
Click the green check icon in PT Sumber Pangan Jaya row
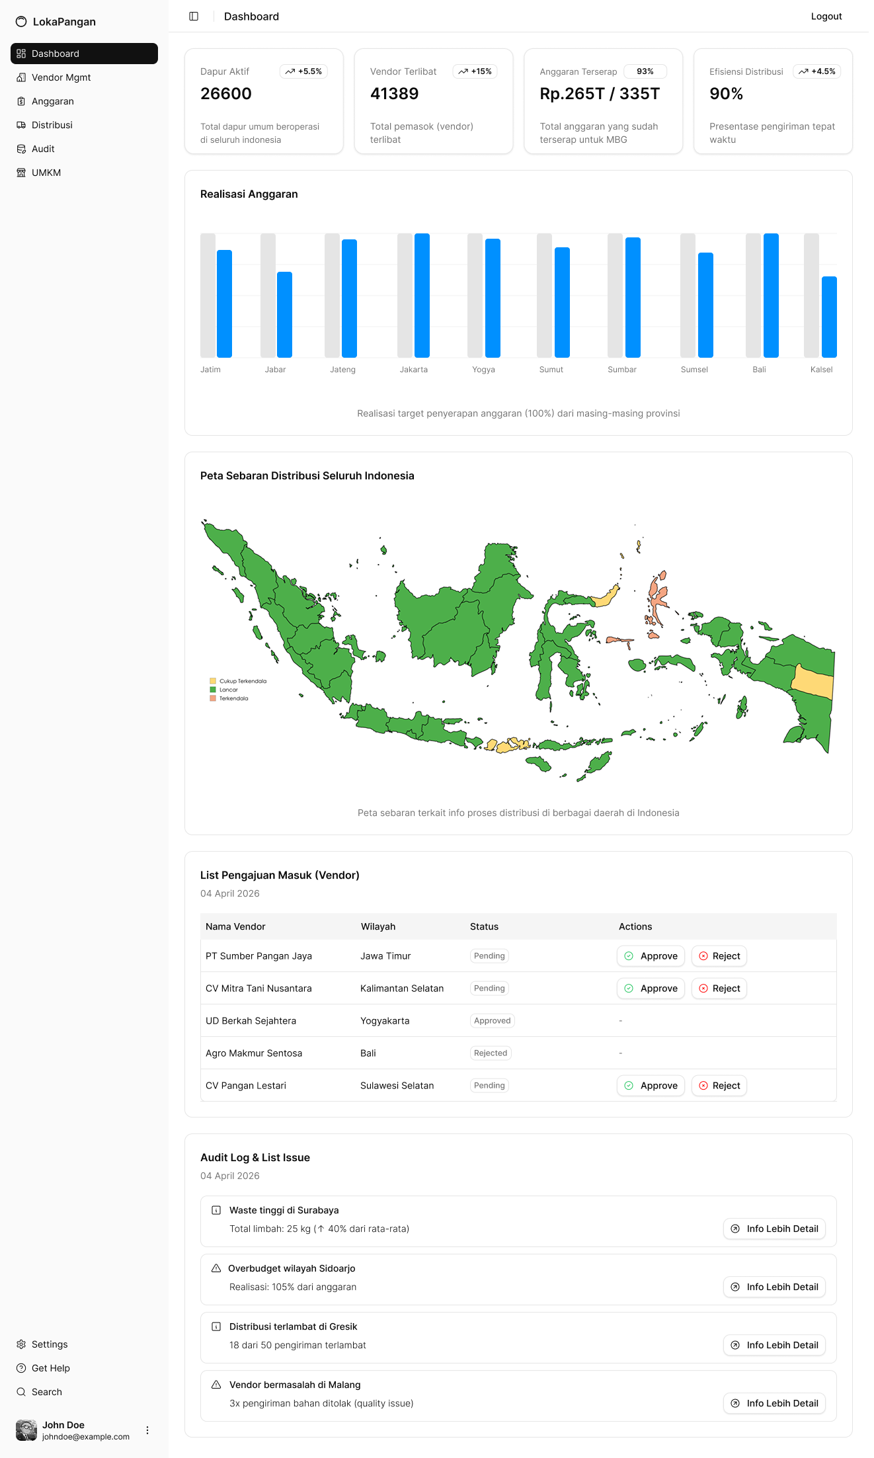click(x=629, y=956)
